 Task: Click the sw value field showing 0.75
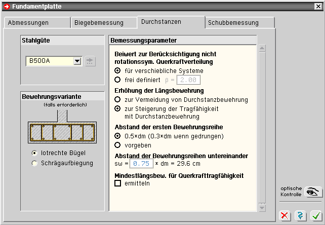point(141,164)
